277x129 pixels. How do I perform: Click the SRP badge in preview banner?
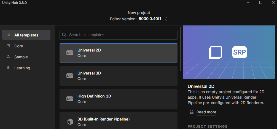coord(240,52)
